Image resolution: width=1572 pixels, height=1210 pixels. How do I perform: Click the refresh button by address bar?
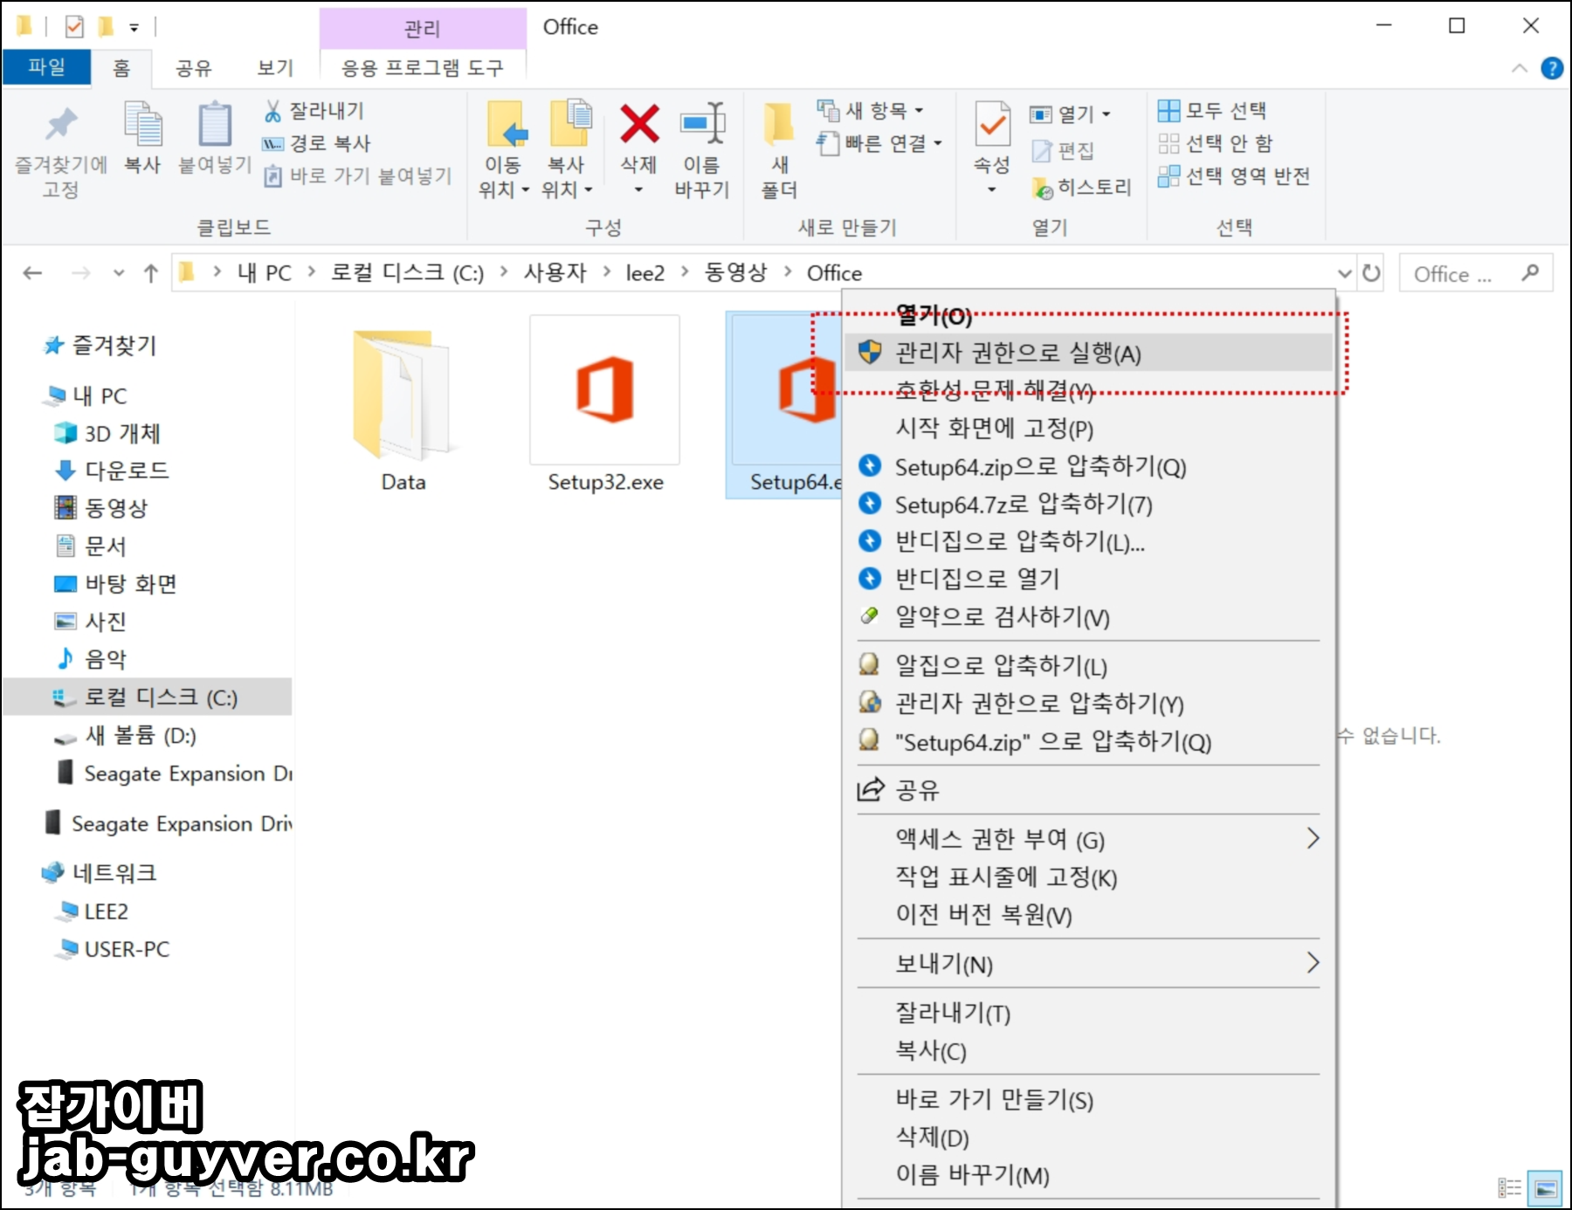1371,273
